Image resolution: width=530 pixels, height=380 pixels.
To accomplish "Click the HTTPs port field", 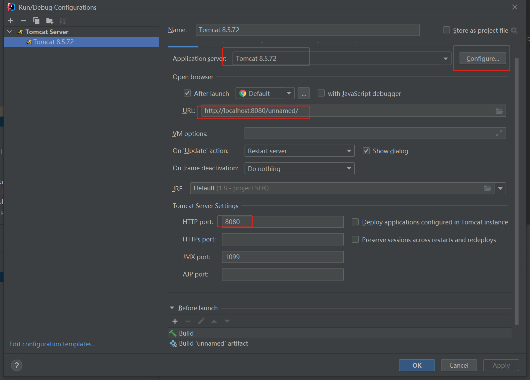I will point(283,239).
